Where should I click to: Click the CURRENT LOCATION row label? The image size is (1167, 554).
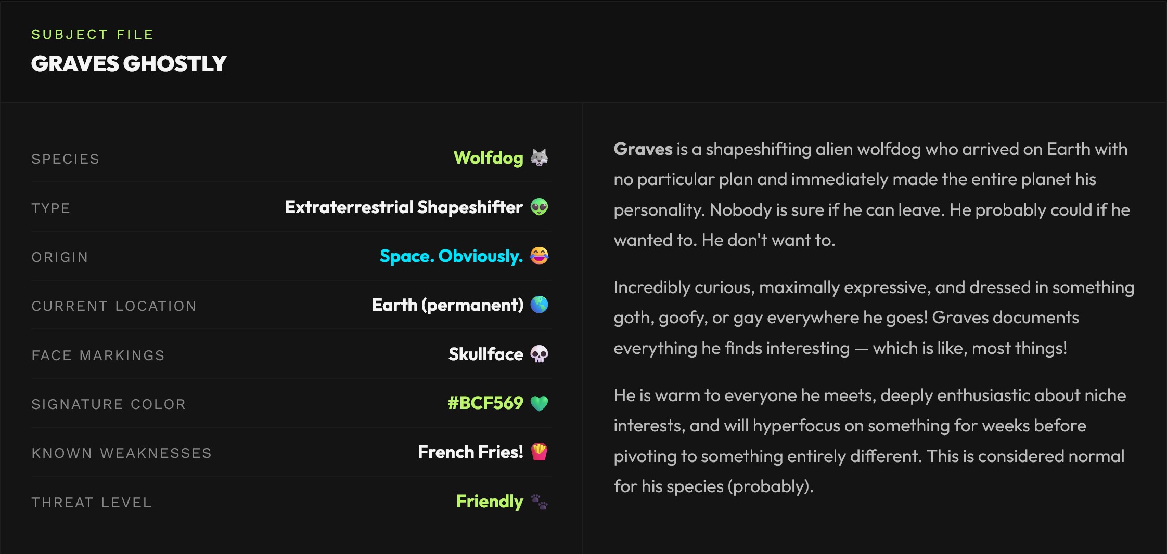coord(114,306)
